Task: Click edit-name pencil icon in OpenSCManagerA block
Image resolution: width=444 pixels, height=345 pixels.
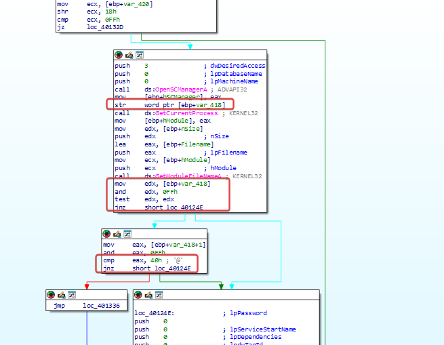Action: [129, 55]
